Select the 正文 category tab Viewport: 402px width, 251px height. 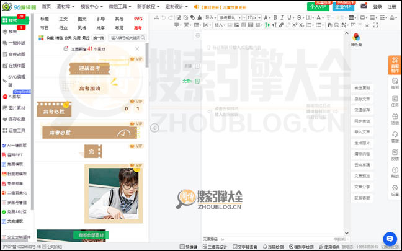click(x=63, y=19)
